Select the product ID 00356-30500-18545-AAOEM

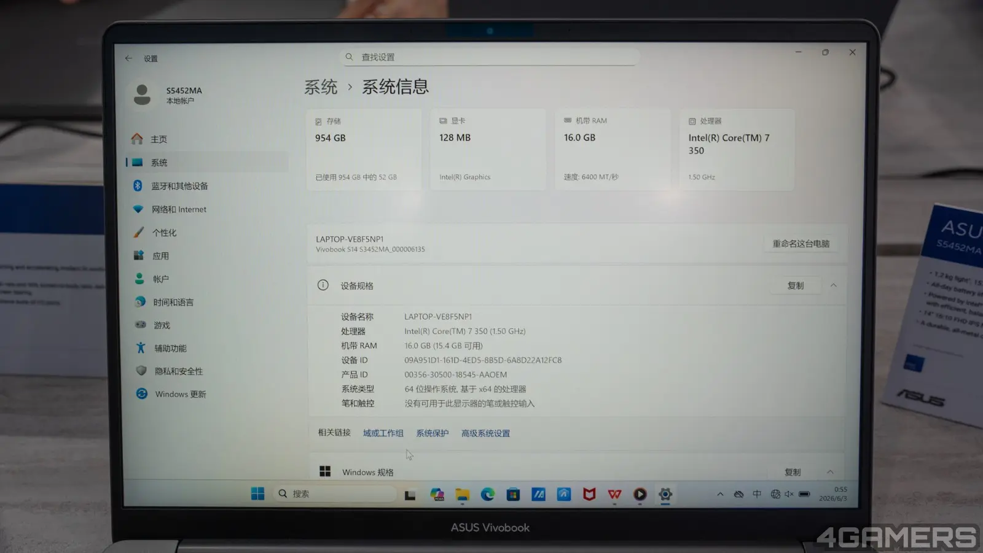pos(456,375)
